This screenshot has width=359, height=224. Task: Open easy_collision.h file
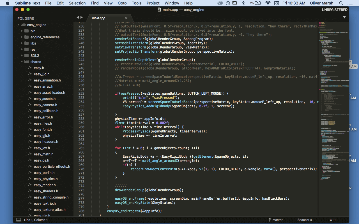coord(46,111)
